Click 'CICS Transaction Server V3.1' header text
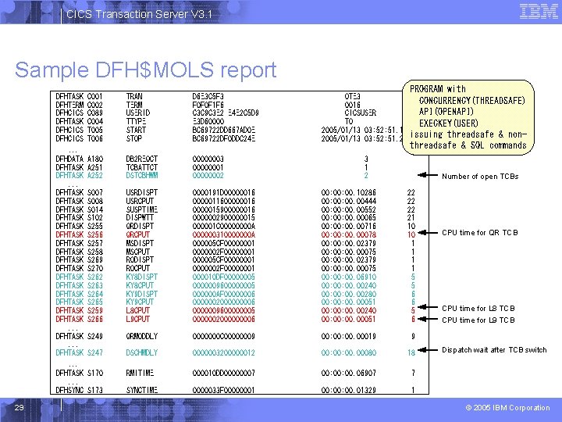The height and width of the screenshot is (422, 562). tap(139, 14)
